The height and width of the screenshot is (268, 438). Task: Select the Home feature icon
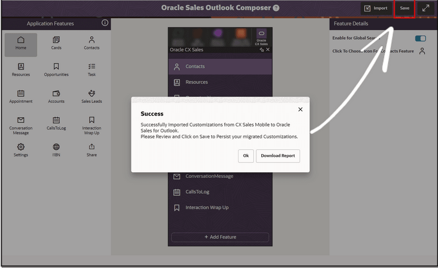(x=21, y=45)
